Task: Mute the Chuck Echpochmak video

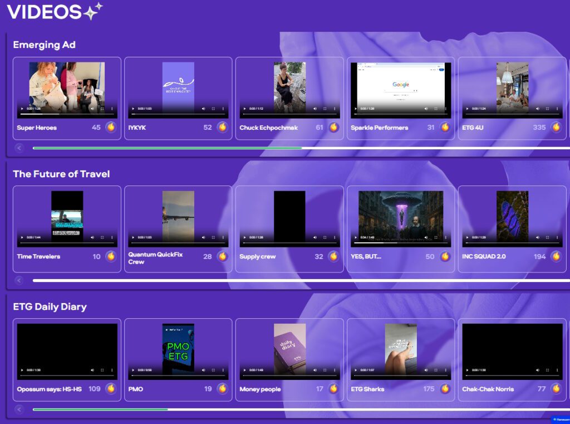Action: click(x=315, y=109)
